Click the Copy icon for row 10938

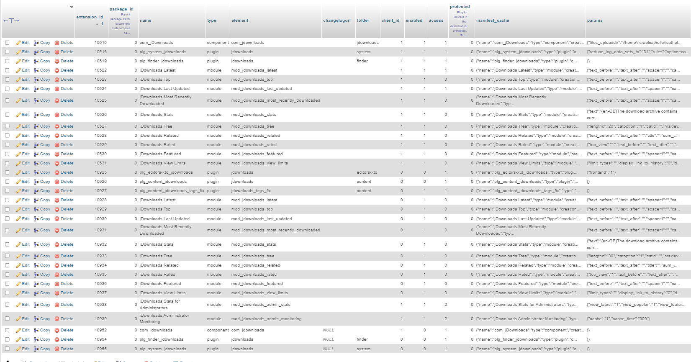click(36, 305)
